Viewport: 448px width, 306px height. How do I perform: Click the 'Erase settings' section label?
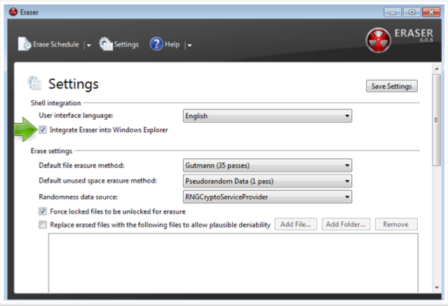point(51,151)
